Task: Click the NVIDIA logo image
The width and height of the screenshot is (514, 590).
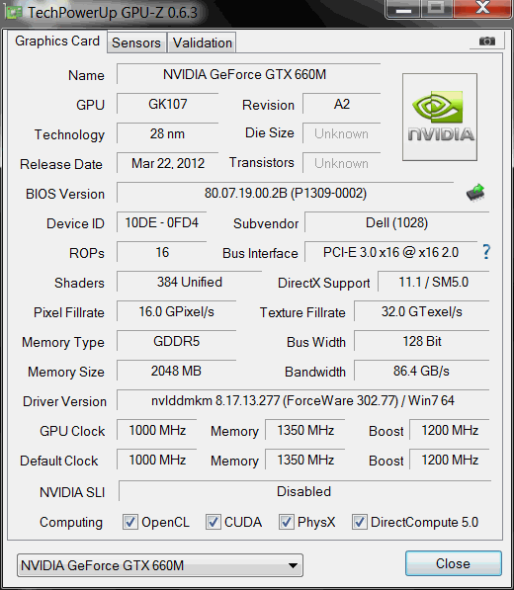Action: coord(440,117)
